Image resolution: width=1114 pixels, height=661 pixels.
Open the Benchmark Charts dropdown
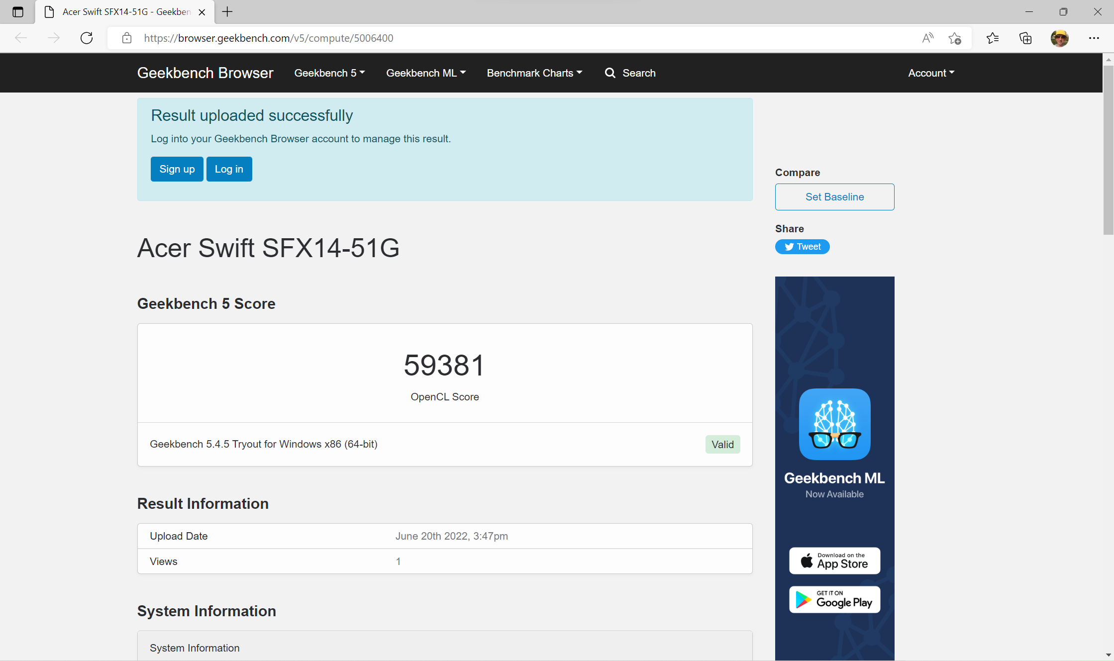coord(534,73)
